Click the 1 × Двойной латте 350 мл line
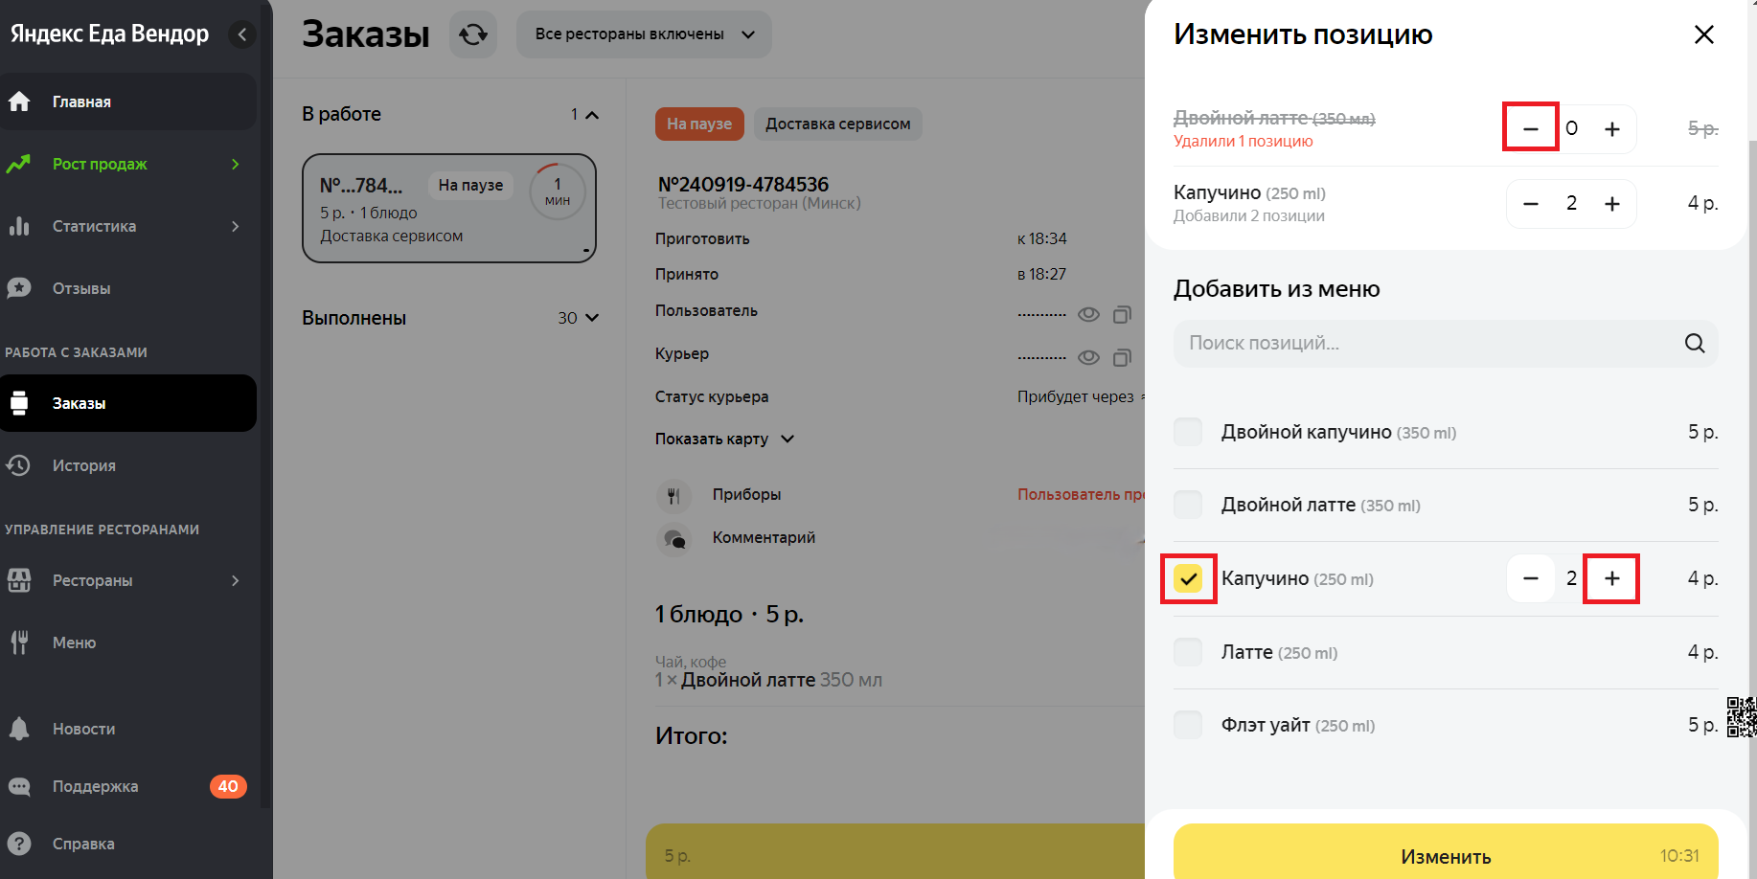This screenshot has height=879, width=1757. pyautogui.click(x=768, y=680)
